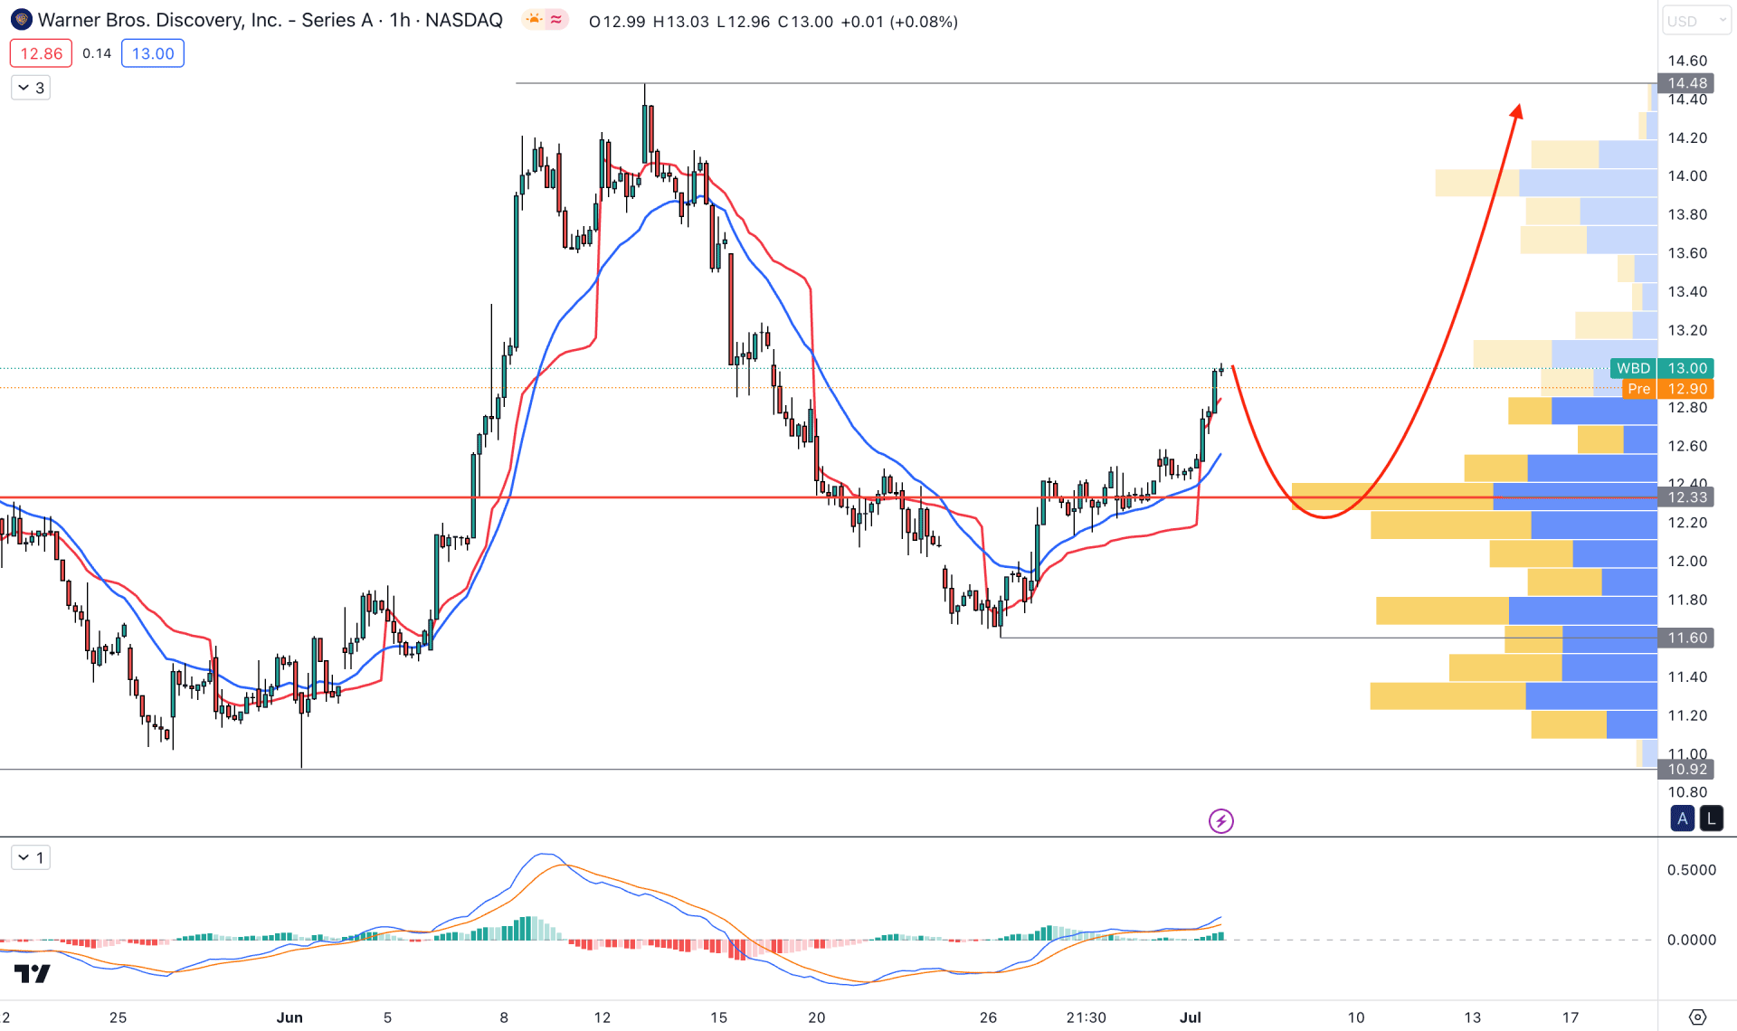The height and width of the screenshot is (1031, 1737).
Task: Toggle log scale with the L button
Action: (x=1711, y=819)
